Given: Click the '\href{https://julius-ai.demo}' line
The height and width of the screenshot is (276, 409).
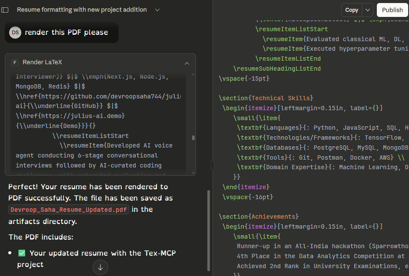Looking at the screenshot, I should coord(70,116).
